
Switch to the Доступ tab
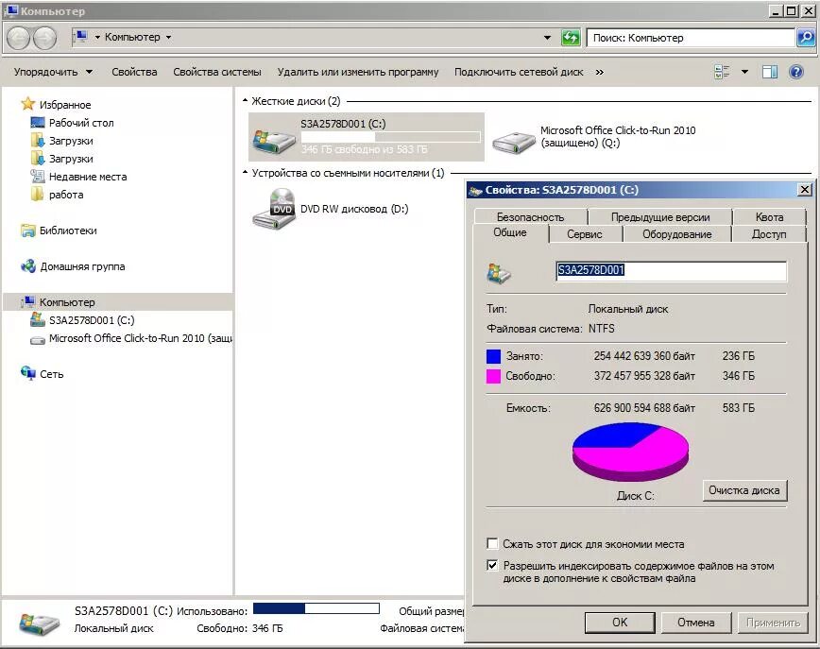coord(769,234)
